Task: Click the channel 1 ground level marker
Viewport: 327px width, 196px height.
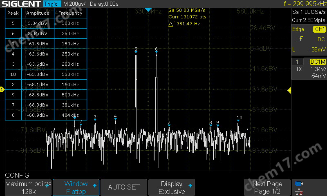Action: click(2, 89)
